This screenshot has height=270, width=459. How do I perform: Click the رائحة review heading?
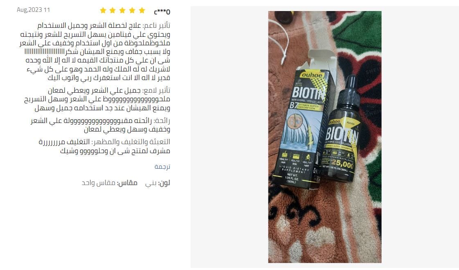pyautogui.click(x=162, y=120)
